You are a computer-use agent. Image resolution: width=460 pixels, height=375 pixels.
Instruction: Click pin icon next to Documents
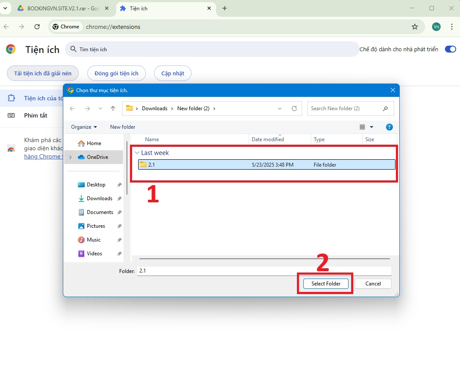pos(119,212)
